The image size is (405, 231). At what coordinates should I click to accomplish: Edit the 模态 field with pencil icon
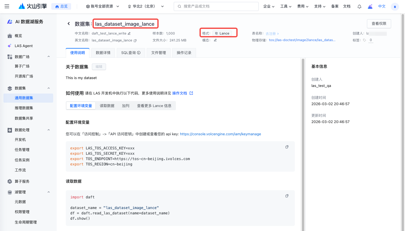[215, 40]
